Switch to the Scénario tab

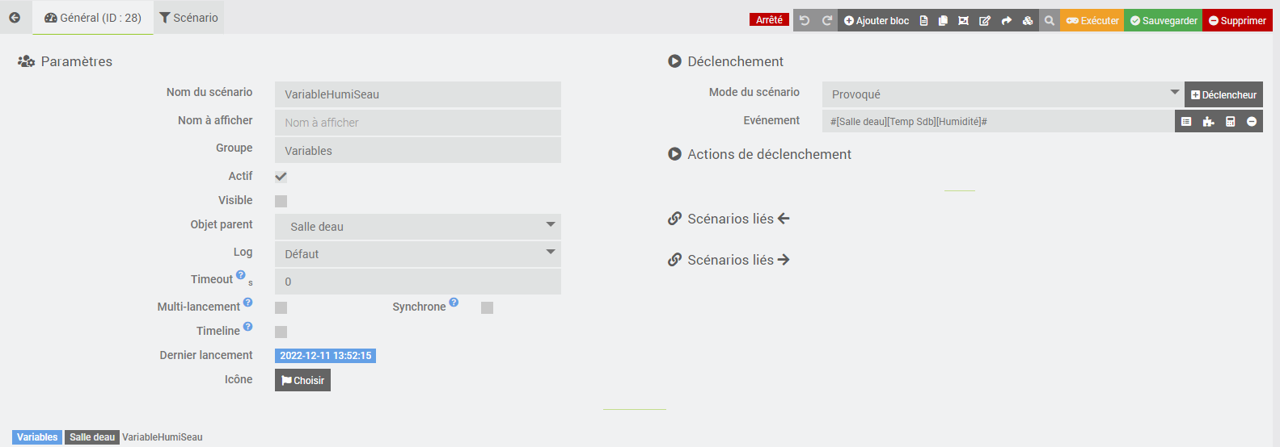coord(188,18)
